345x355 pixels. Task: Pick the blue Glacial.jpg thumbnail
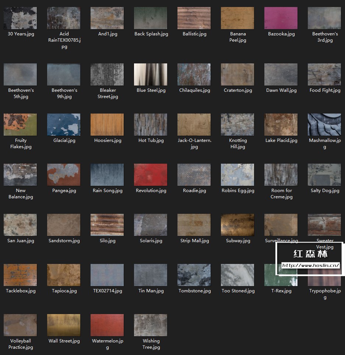[64, 125]
